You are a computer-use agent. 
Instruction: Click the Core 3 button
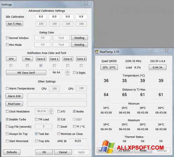point(81,59)
